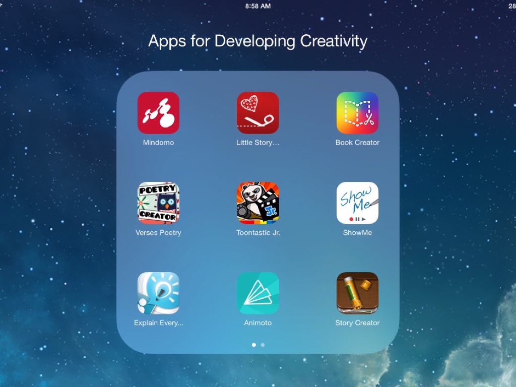This screenshot has width=516, height=387.
Task: Tap the 'Story Creator' app label
Action: pos(357,323)
